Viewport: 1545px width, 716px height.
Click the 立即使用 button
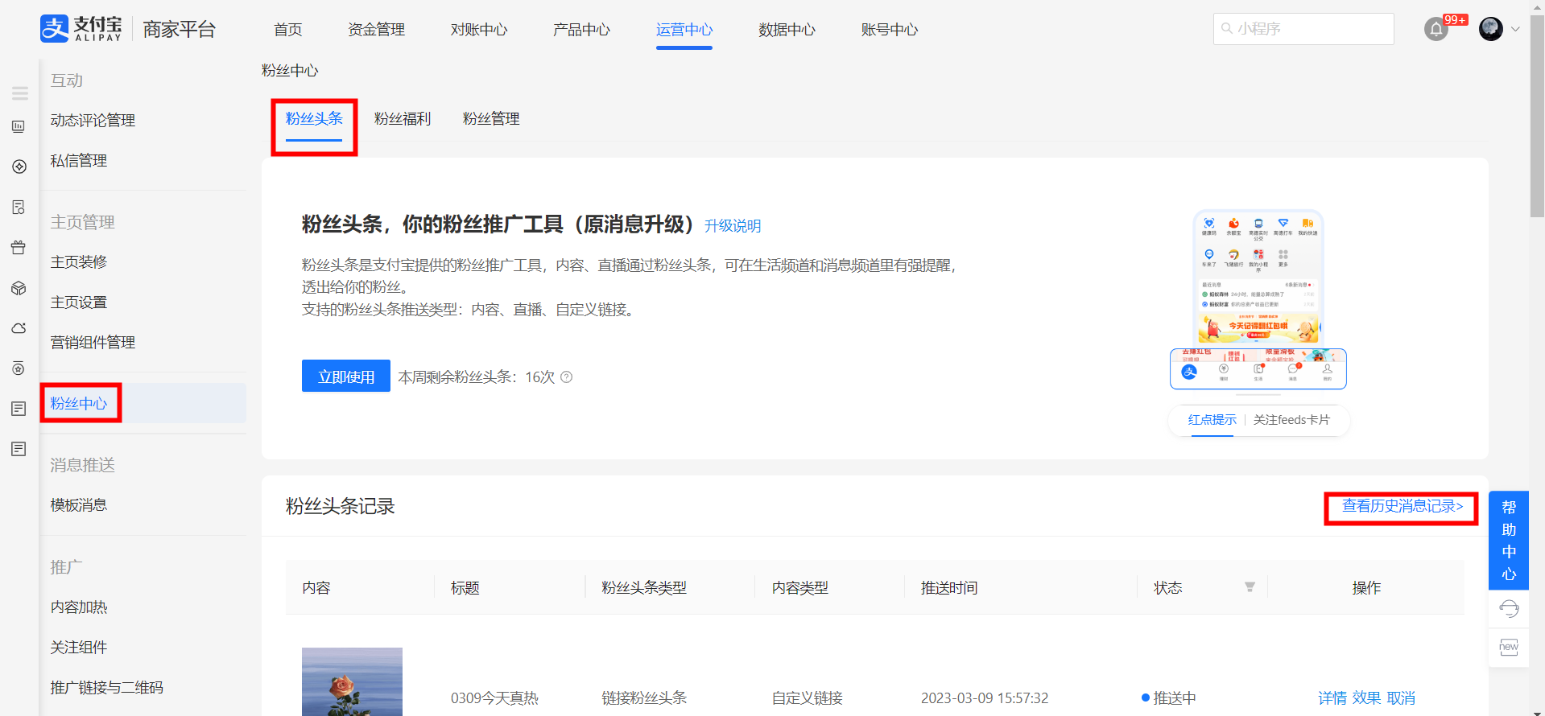(346, 376)
